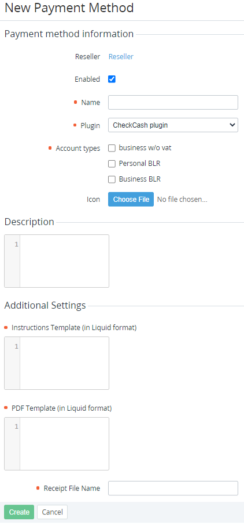The image size is (244, 525).
Task: Check the Business BLR account type
Action: pyautogui.click(x=112, y=179)
